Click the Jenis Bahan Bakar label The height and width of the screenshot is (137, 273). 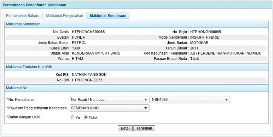point(54,43)
